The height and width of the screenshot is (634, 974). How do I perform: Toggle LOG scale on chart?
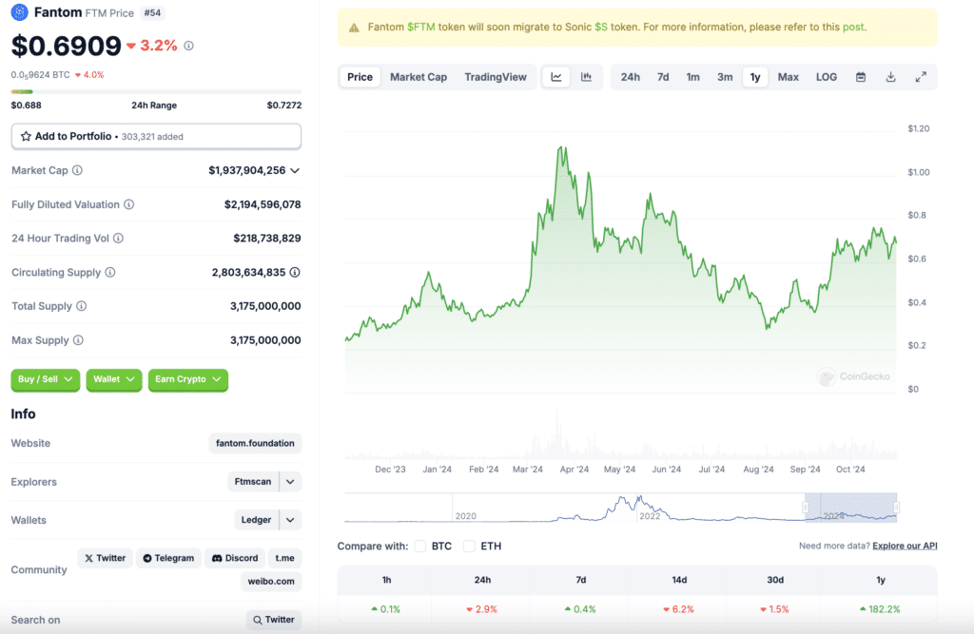point(827,77)
